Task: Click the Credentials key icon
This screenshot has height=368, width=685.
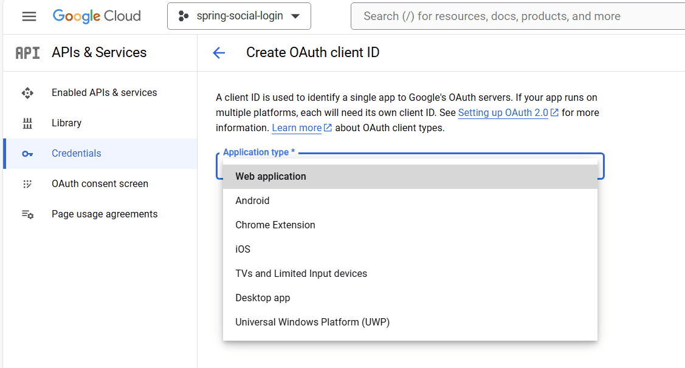Action: [x=27, y=154]
